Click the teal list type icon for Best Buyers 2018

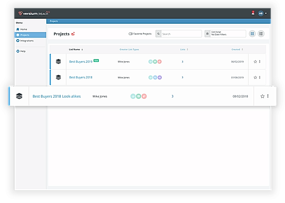(150, 77)
